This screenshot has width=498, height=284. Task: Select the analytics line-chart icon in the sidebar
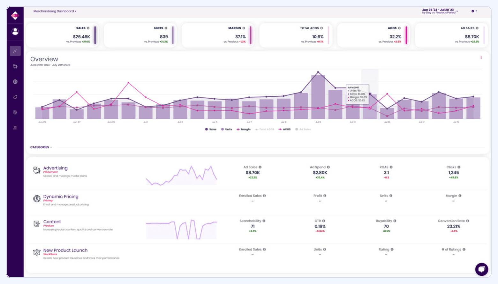(15, 51)
